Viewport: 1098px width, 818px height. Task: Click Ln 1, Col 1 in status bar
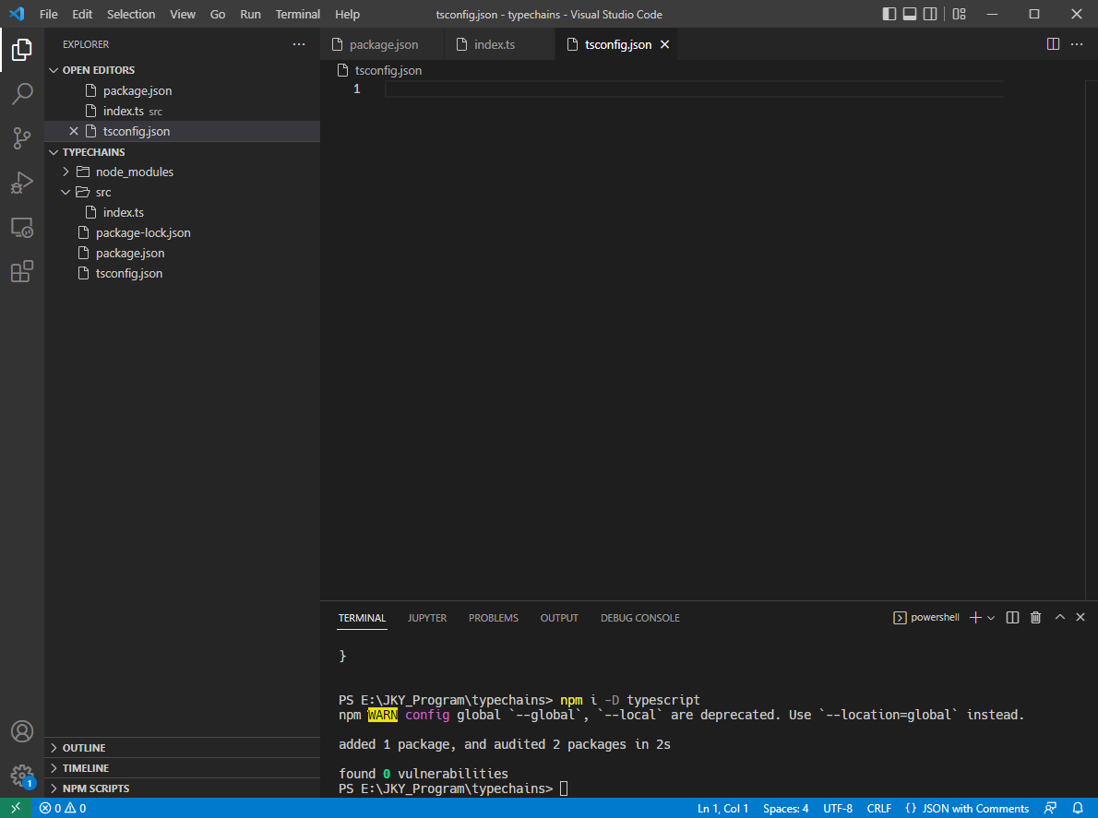point(722,808)
